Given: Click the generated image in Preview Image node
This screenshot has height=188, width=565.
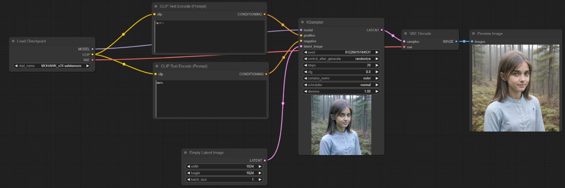Looking at the screenshot, I should 516,88.
